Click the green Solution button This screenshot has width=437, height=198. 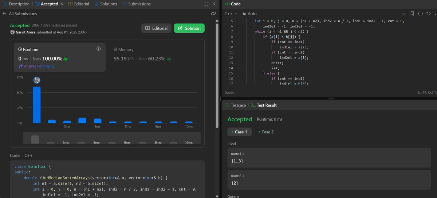189,28
